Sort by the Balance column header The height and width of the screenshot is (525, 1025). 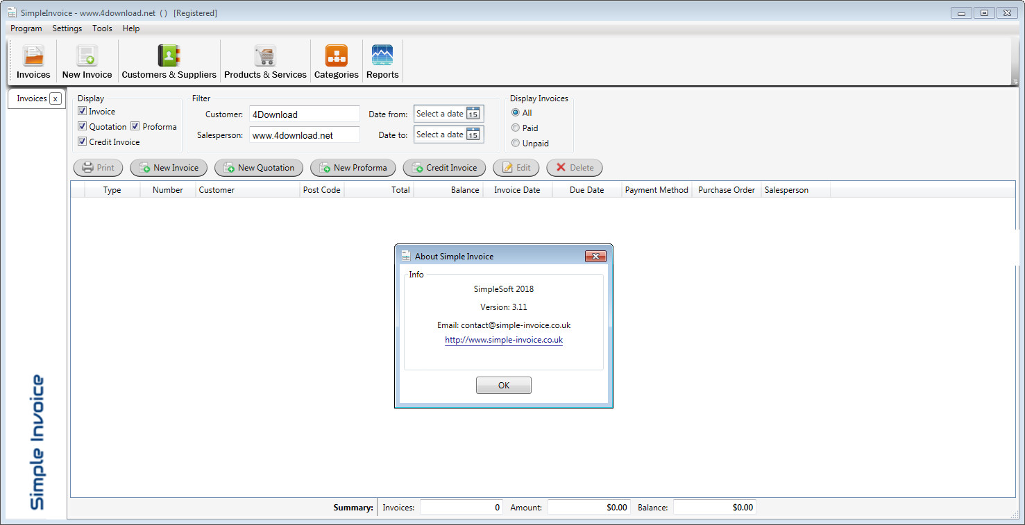449,190
